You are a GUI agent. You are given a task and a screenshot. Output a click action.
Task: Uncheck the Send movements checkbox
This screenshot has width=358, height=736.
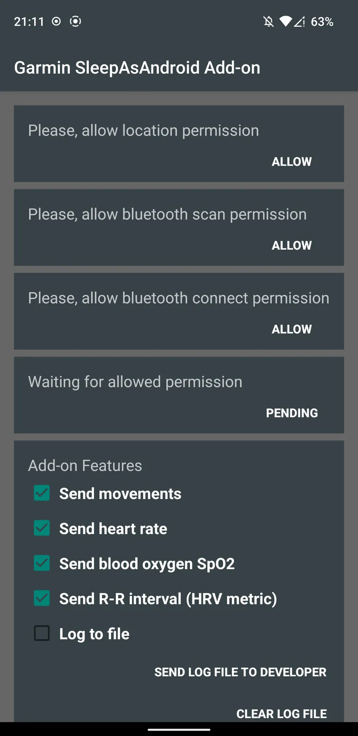click(x=42, y=493)
